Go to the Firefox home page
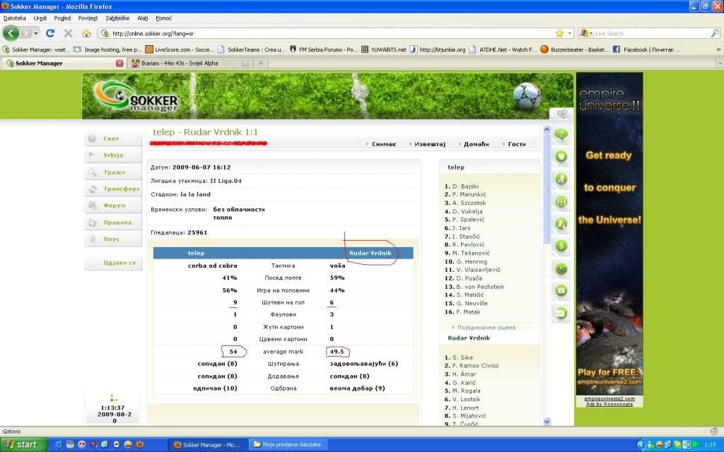Viewport: 724px width, 452px height. 86,33
